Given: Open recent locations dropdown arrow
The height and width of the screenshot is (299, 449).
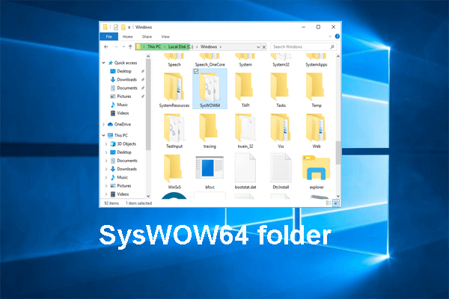Looking at the screenshot, I should pyautogui.click(x=123, y=46).
